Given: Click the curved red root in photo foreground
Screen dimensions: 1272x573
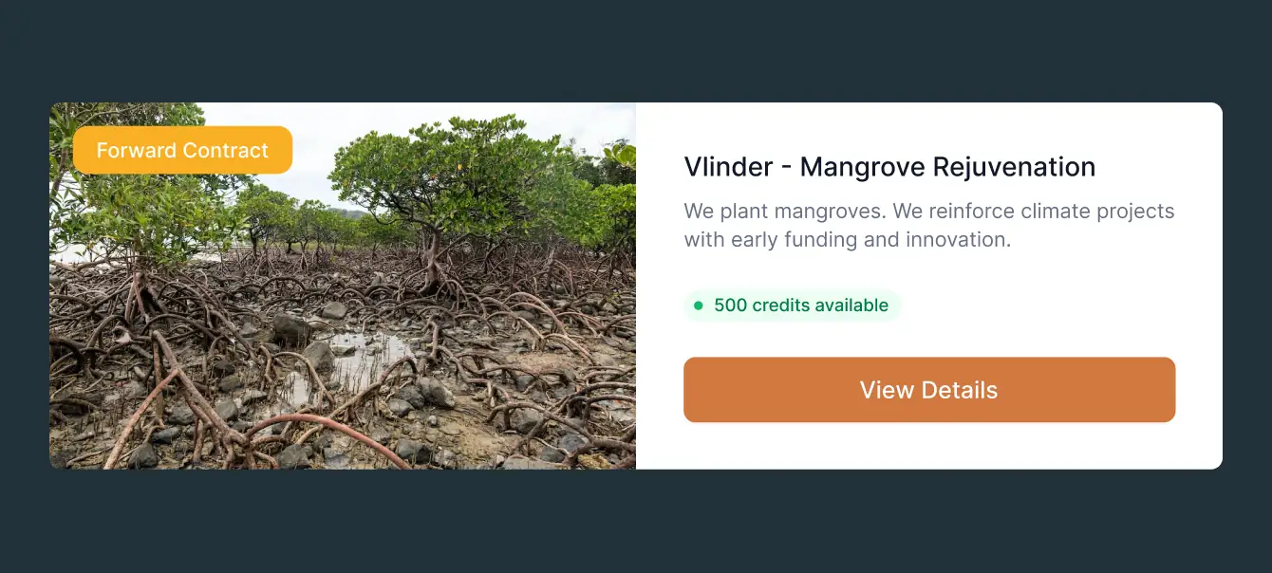Looking at the screenshot, I should point(323,432).
